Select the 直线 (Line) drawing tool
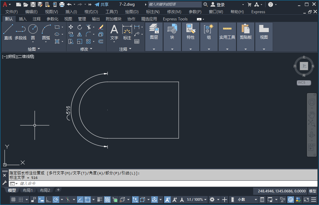This screenshot has width=319, height=205. [8, 32]
